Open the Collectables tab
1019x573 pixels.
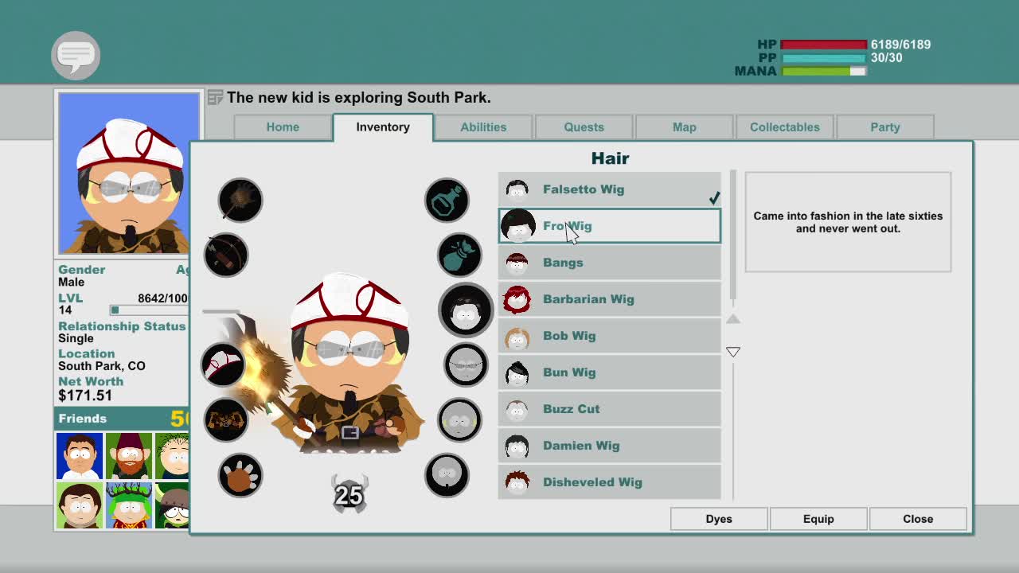pyautogui.click(x=785, y=127)
